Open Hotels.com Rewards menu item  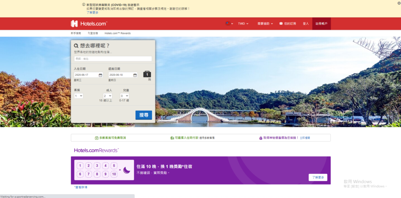(x=118, y=33)
